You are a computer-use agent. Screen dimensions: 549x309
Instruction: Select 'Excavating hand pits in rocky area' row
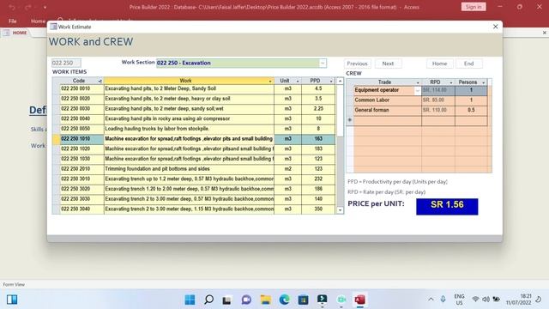click(x=189, y=118)
